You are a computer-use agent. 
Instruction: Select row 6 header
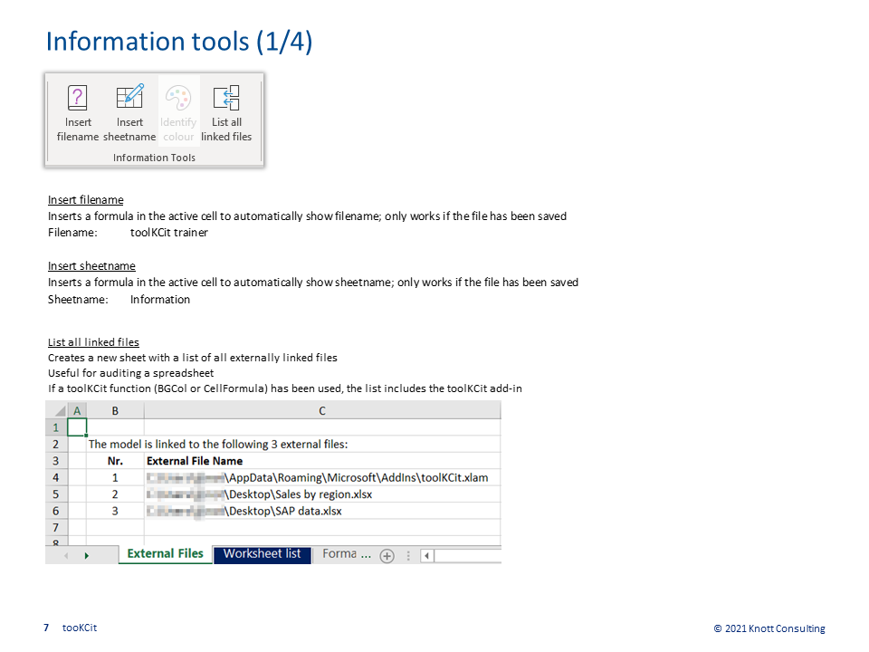(x=56, y=511)
